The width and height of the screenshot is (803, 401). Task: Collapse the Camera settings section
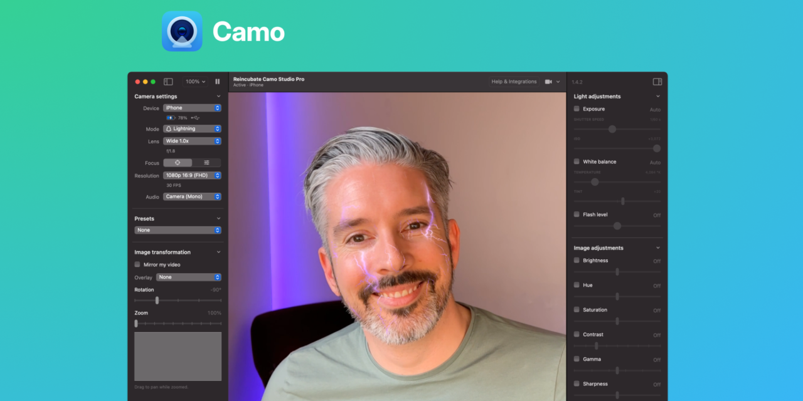[x=218, y=96]
